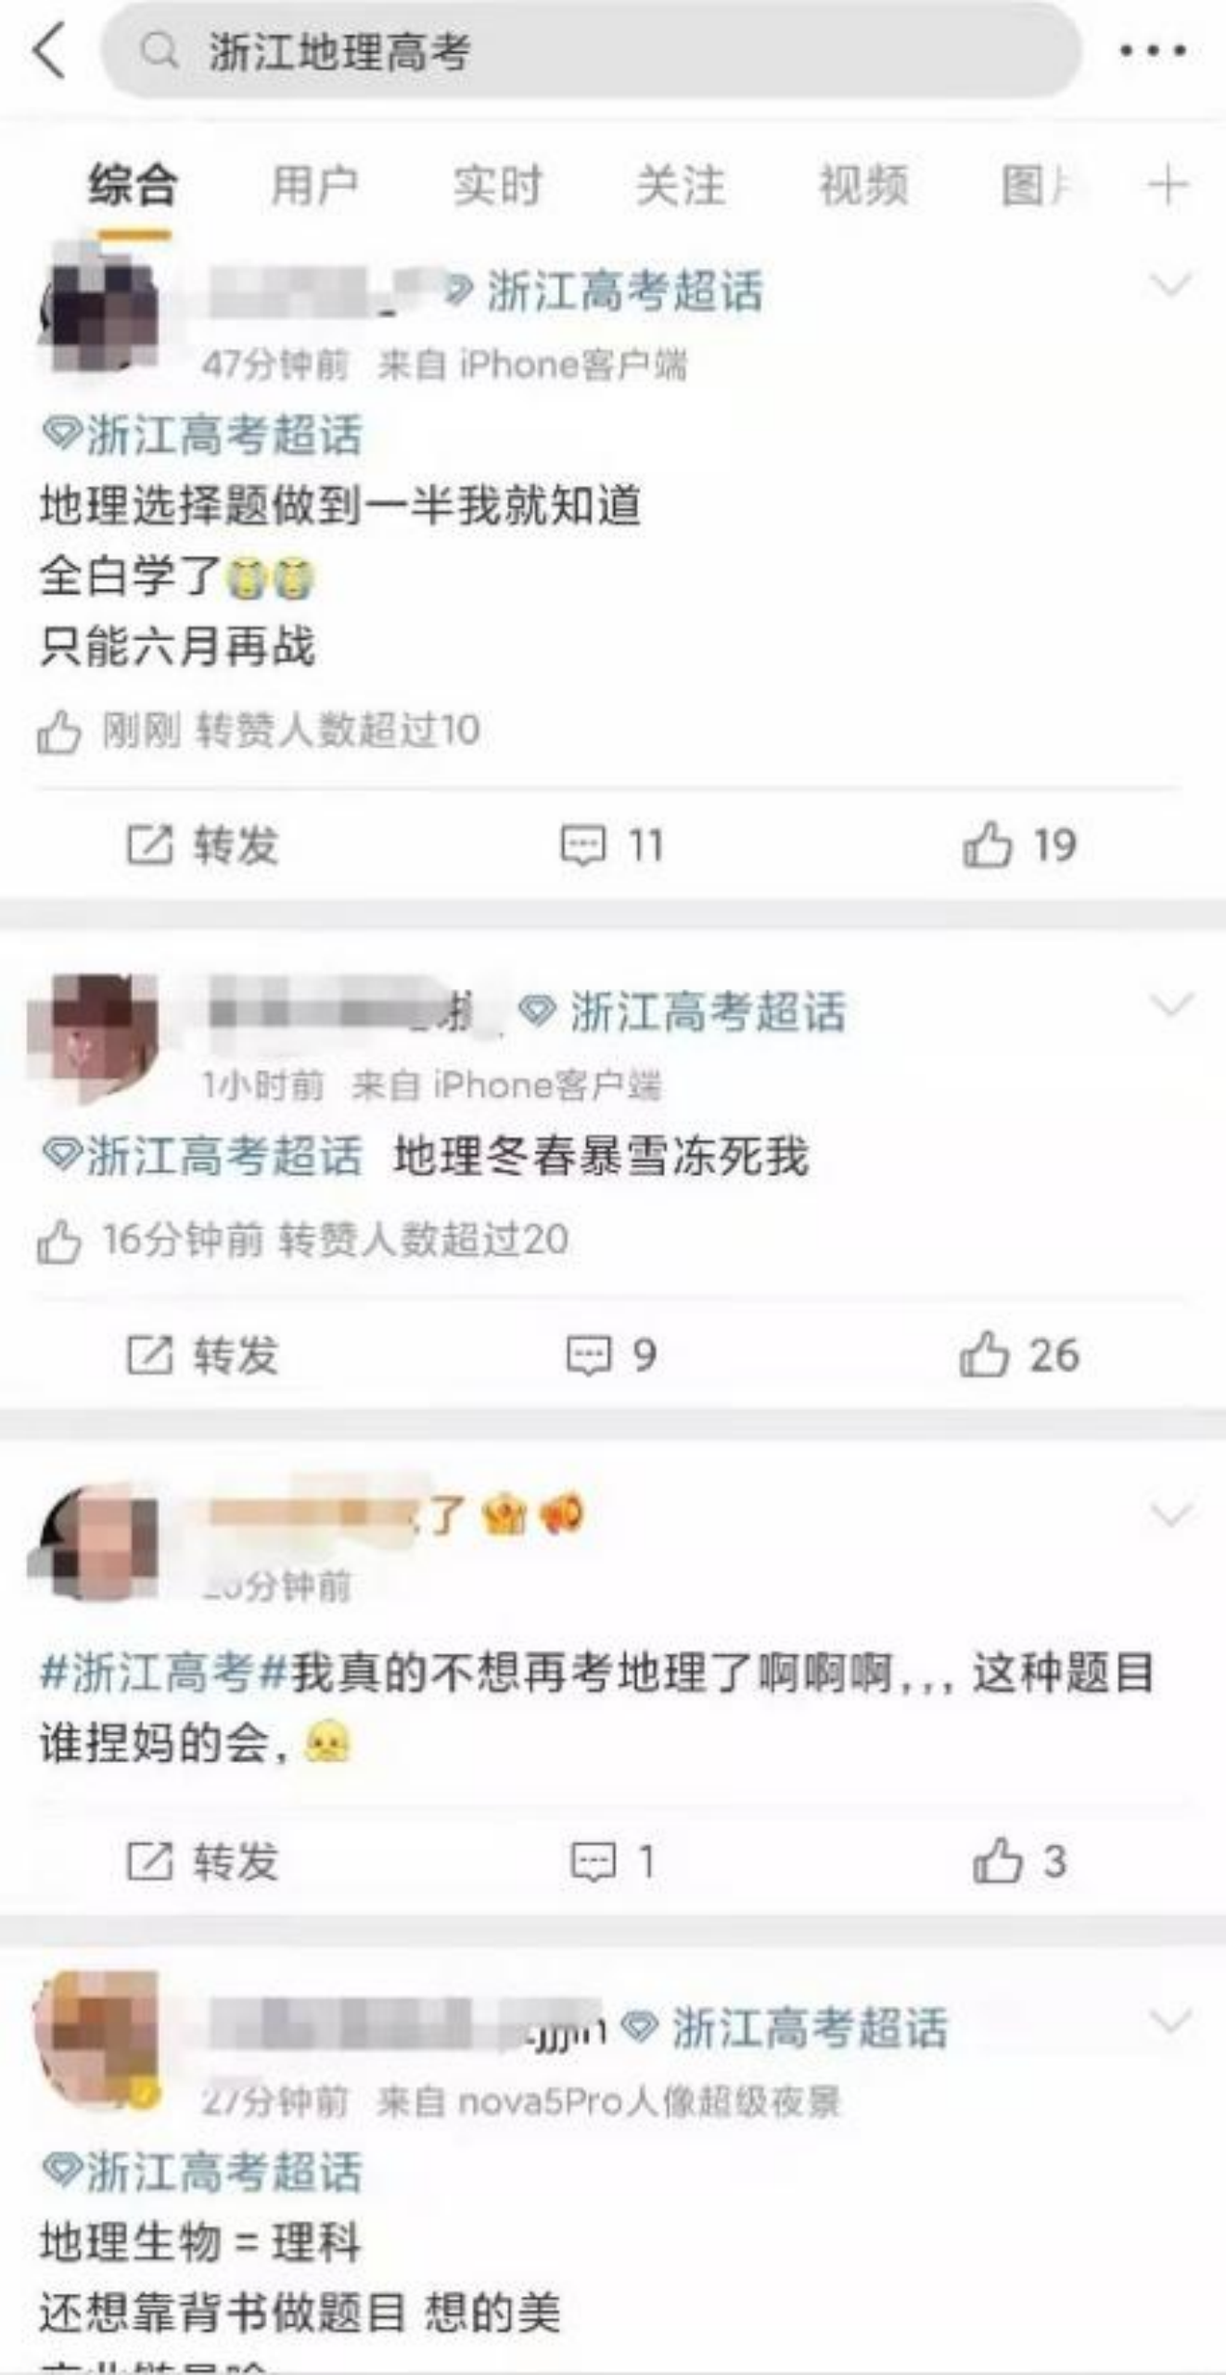Expand the chevron on the second post
Image resolution: width=1226 pixels, height=2375 pixels.
(1170, 1004)
